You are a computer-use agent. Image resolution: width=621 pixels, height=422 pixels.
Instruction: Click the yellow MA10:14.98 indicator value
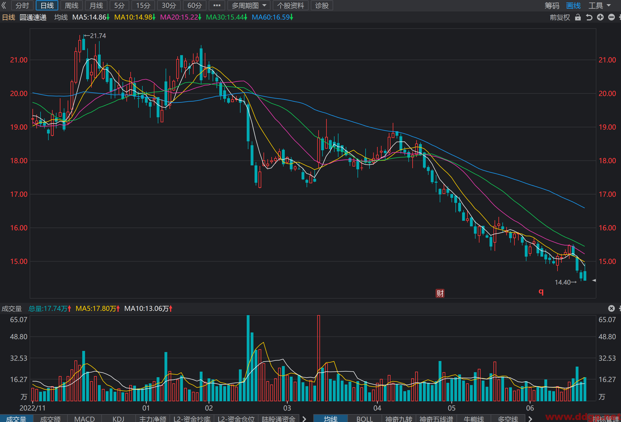pyautogui.click(x=135, y=17)
